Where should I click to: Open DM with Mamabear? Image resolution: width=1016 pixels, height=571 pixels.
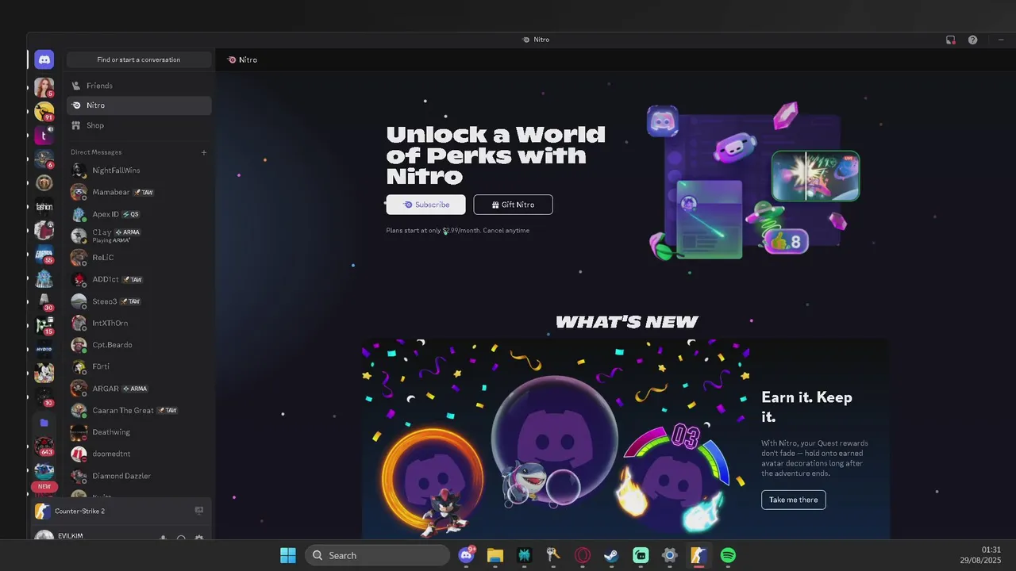click(x=139, y=192)
